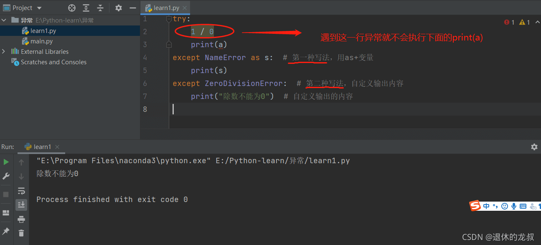Click the wrench run configuration icon
Screen dimensions: 541x245
(6, 177)
